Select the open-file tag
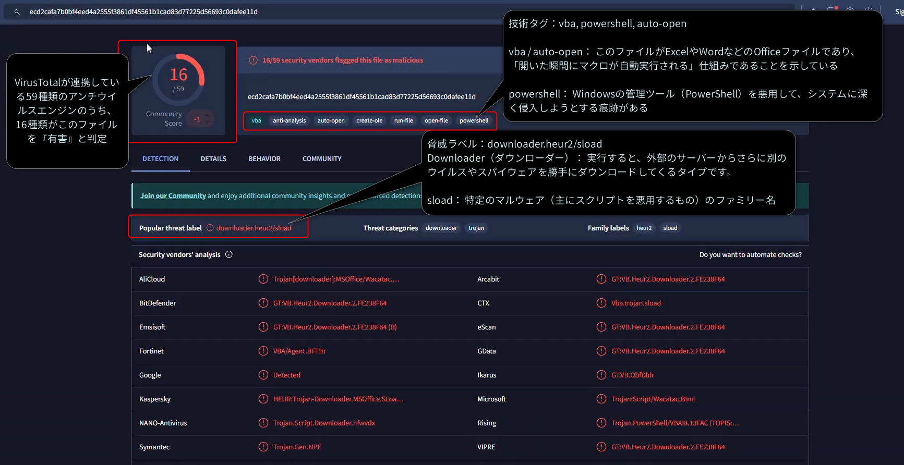Viewport: 904px width, 465px height. coord(436,120)
